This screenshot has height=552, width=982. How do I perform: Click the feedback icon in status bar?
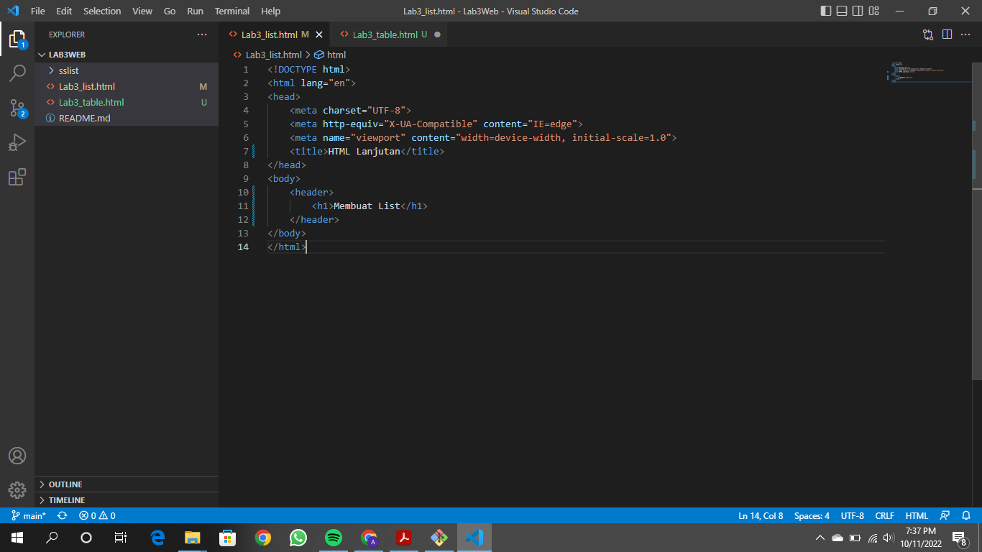click(x=945, y=516)
